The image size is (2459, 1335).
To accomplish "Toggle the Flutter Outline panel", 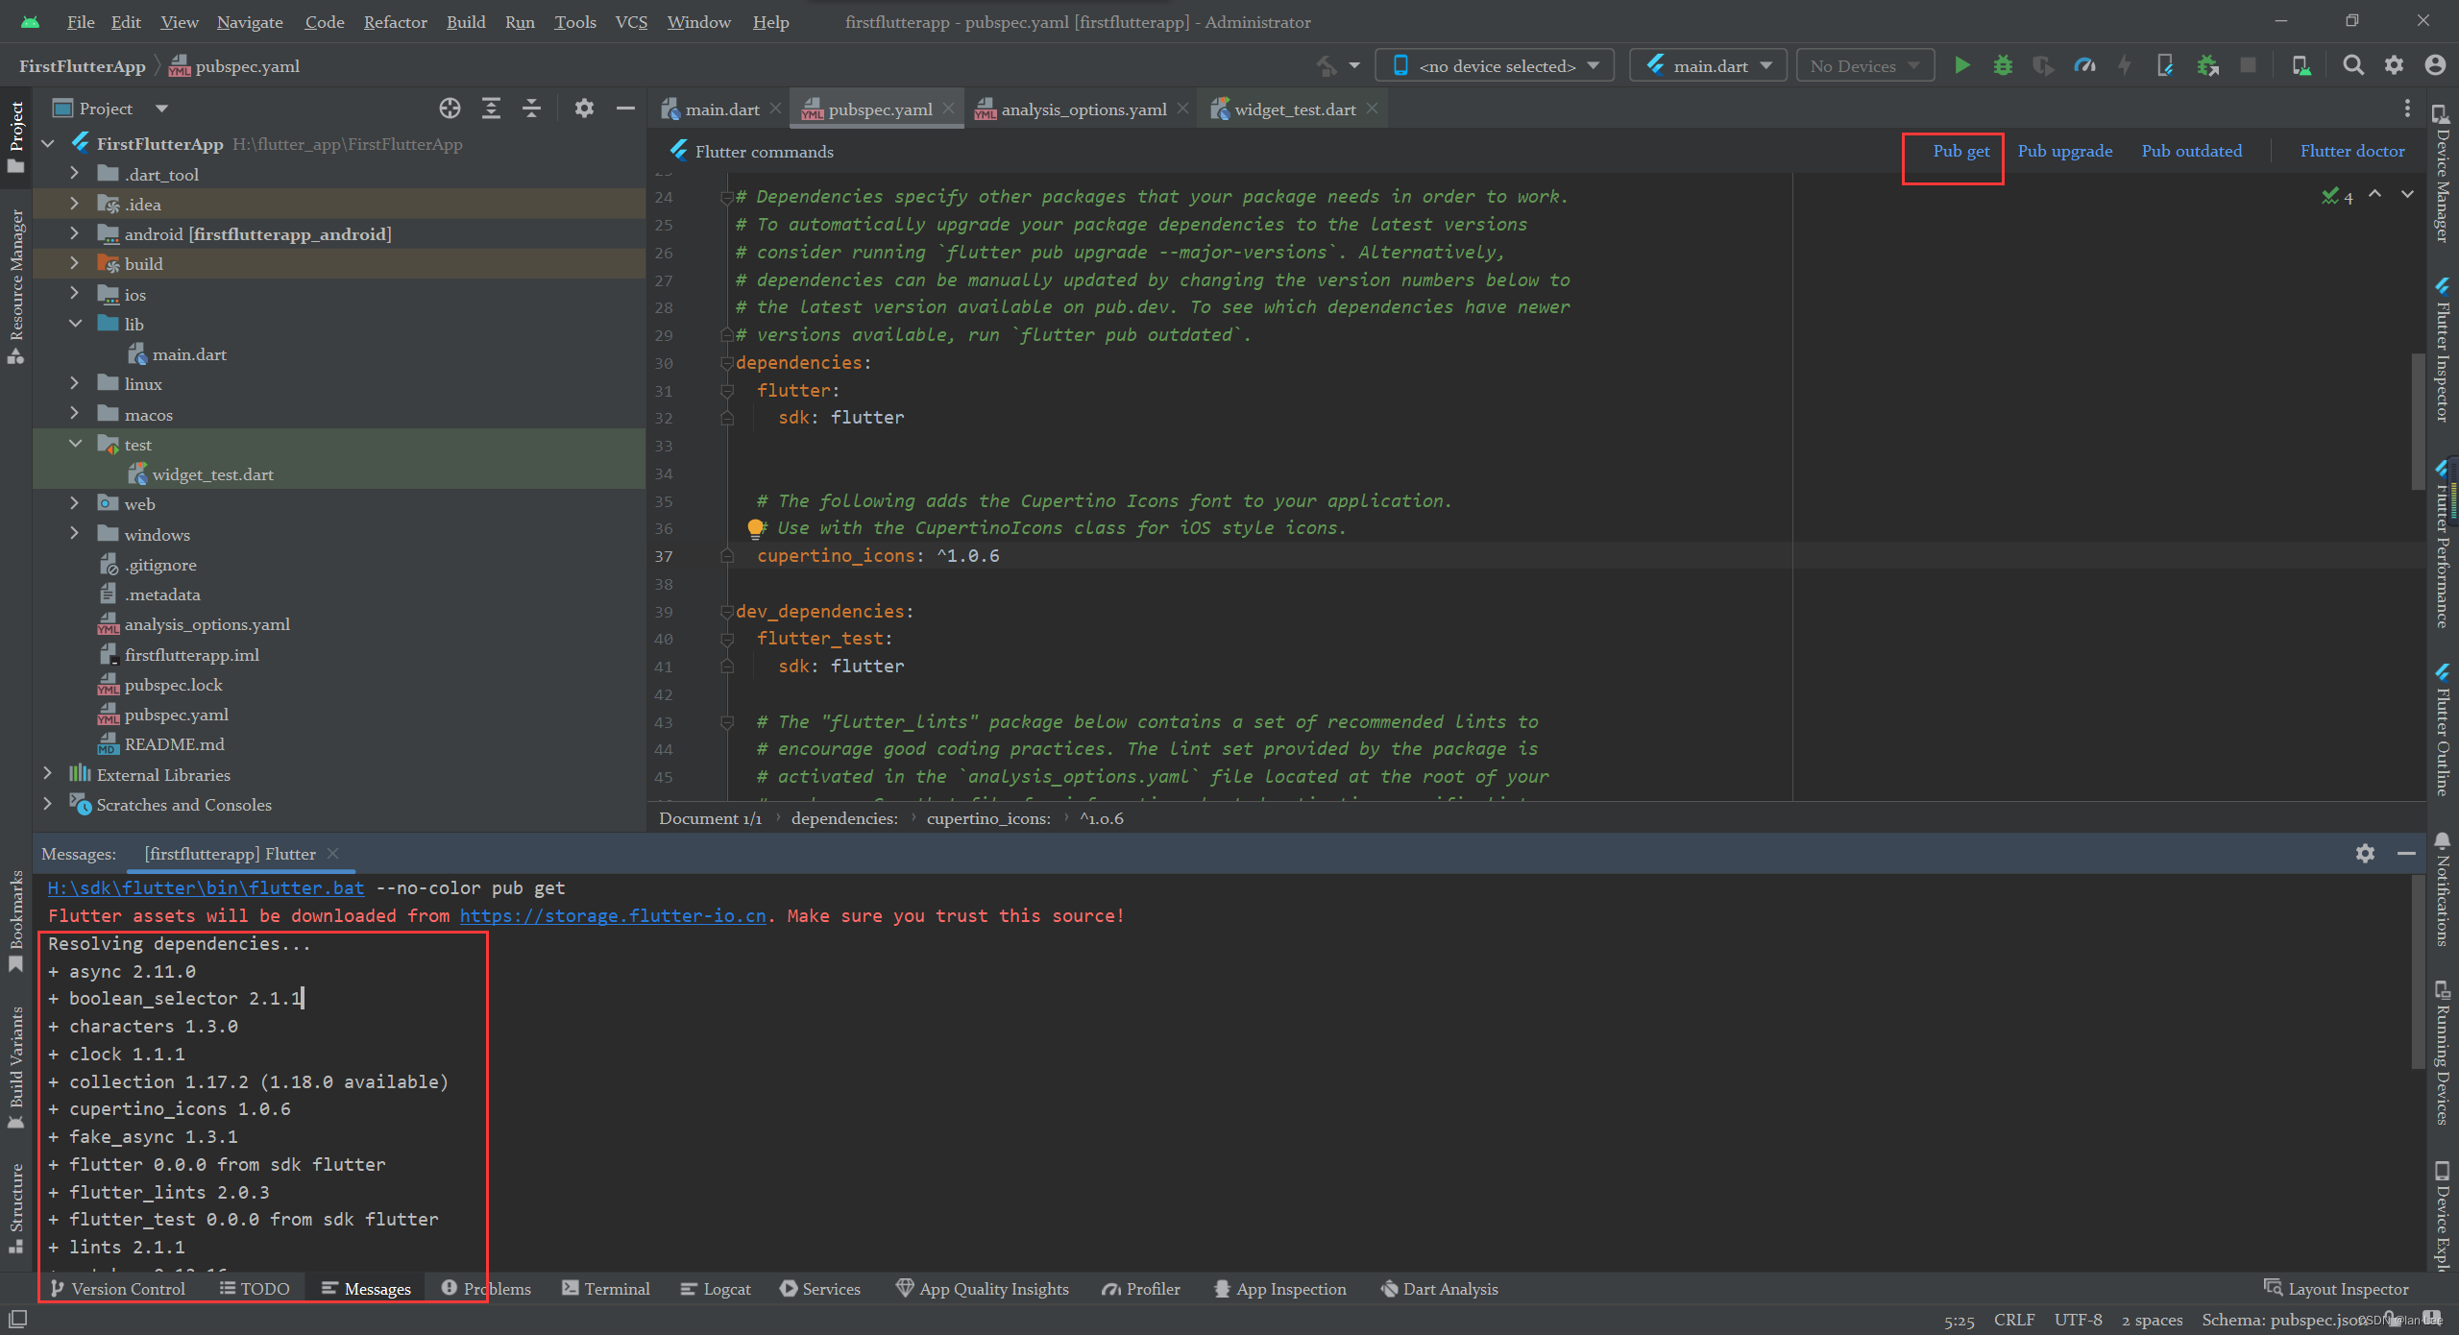I will click(2445, 730).
